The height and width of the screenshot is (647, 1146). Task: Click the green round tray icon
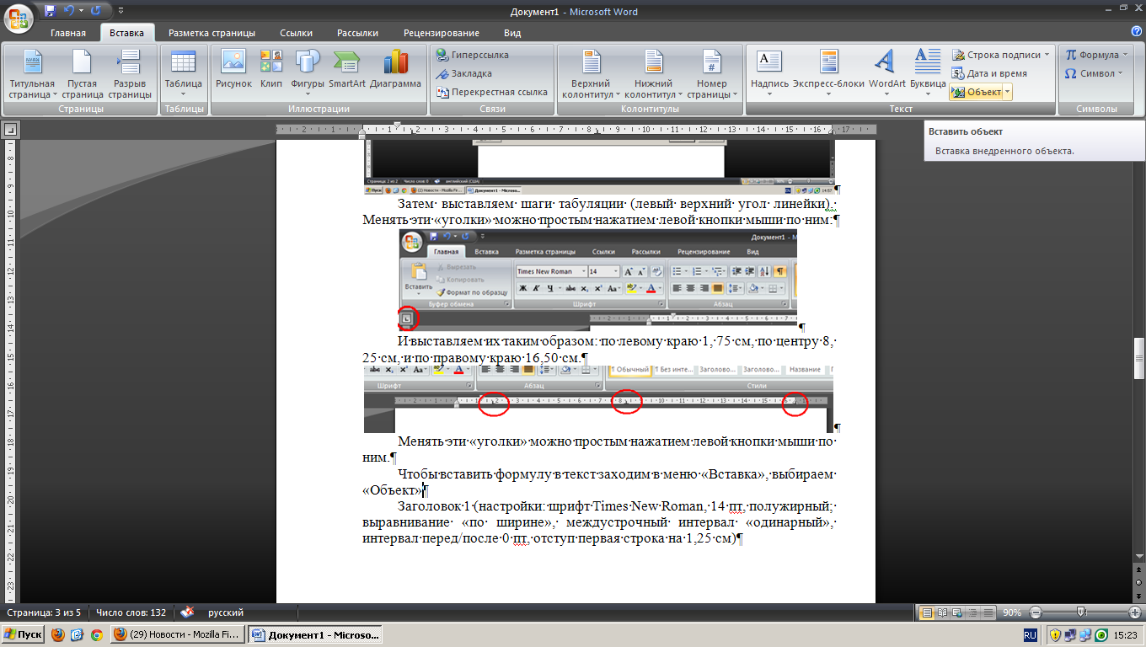1100,634
